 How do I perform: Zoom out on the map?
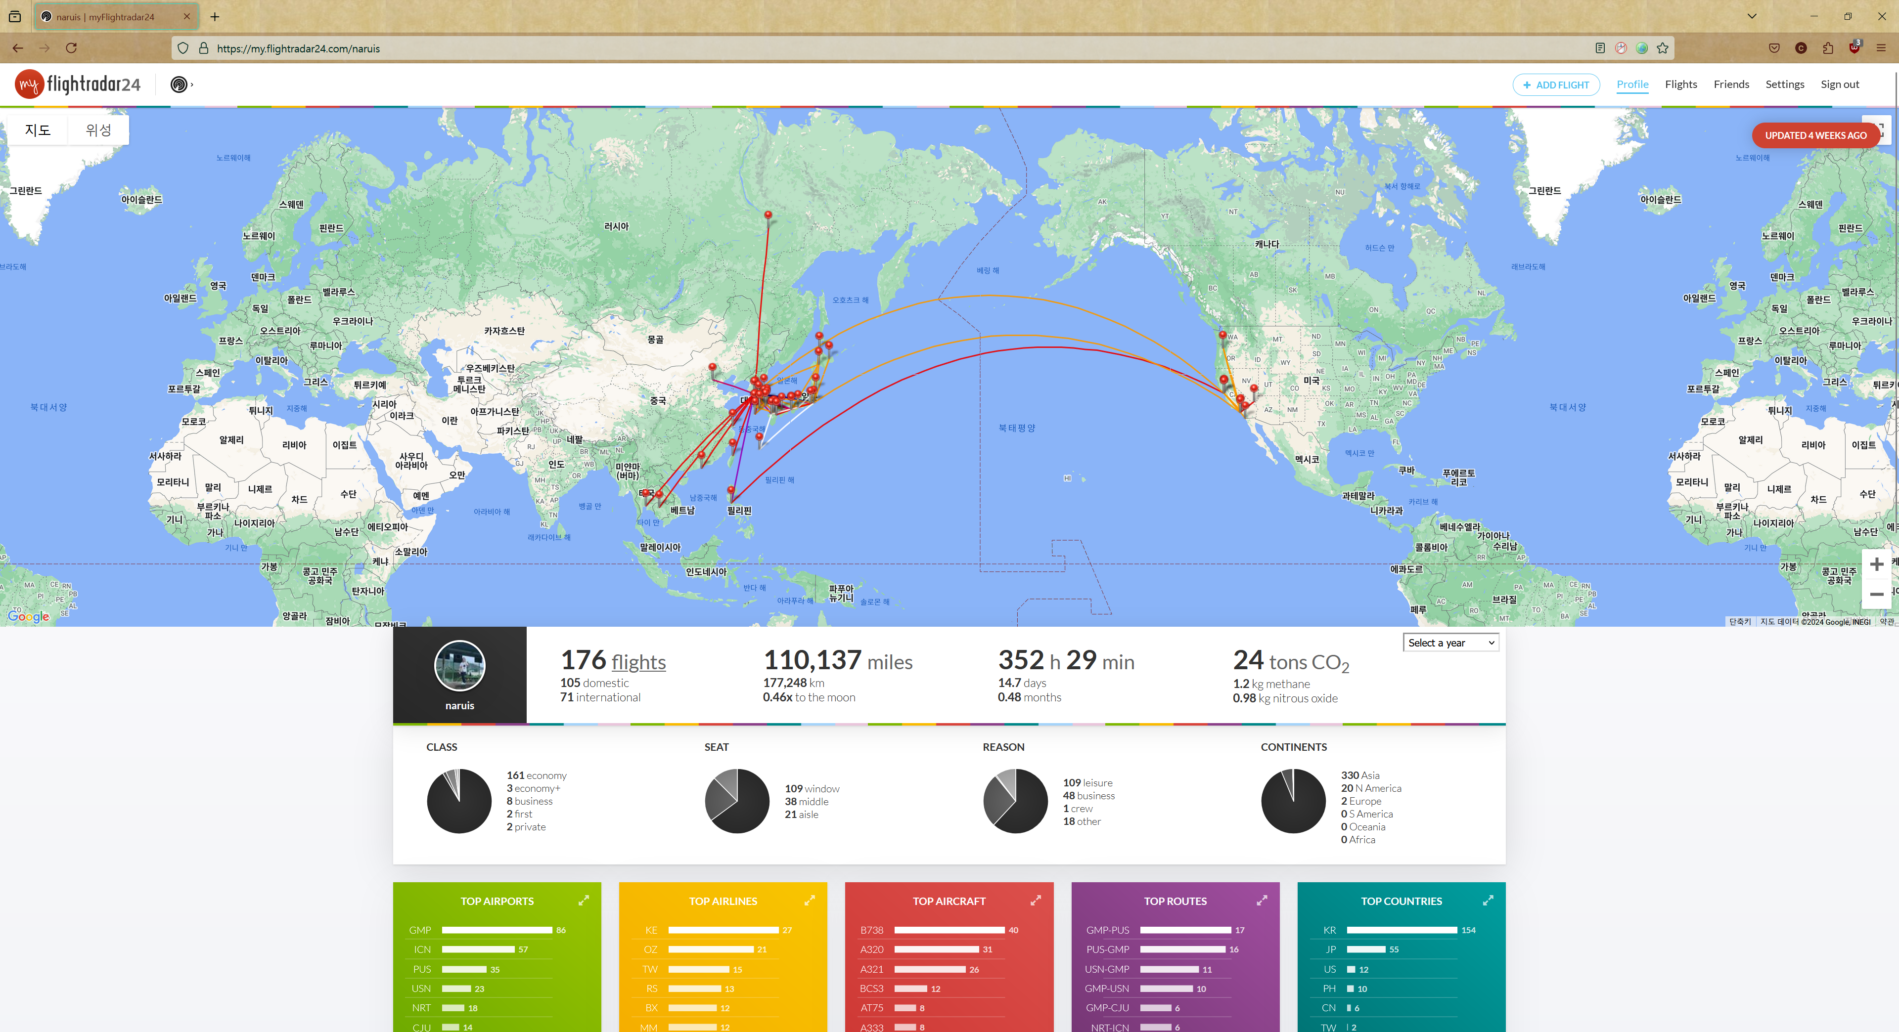(1876, 594)
